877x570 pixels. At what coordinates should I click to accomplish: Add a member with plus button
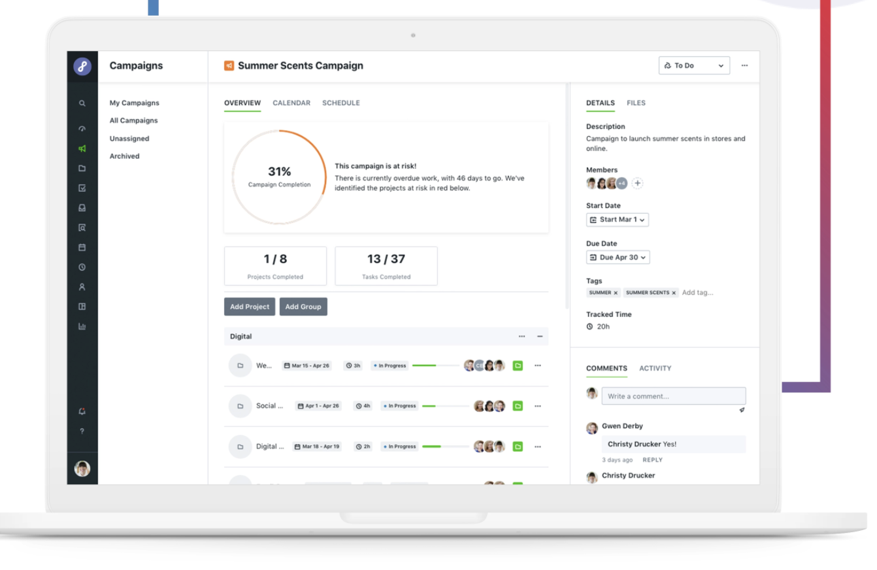(x=638, y=184)
